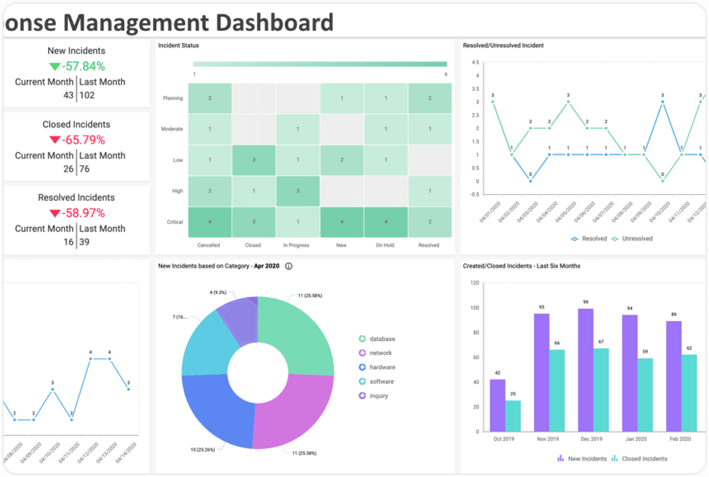Click the -58.97% Resolved Incidents value
Image resolution: width=709 pixels, height=477 pixels.
83,213
